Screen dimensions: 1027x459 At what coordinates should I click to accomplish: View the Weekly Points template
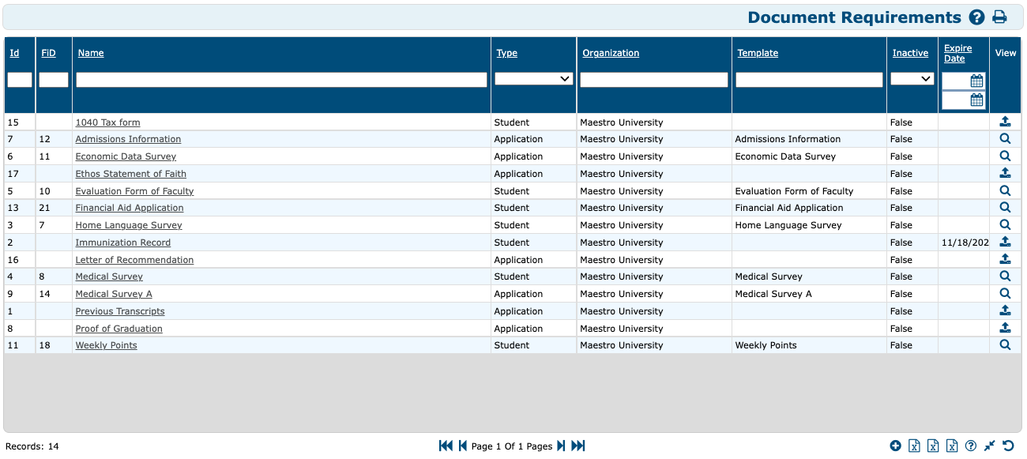point(1005,345)
